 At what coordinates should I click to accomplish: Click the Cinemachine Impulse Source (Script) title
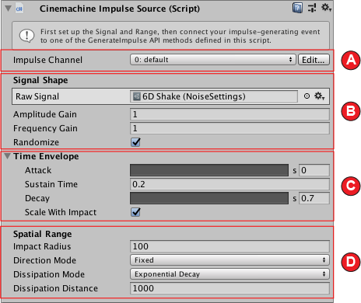point(120,9)
